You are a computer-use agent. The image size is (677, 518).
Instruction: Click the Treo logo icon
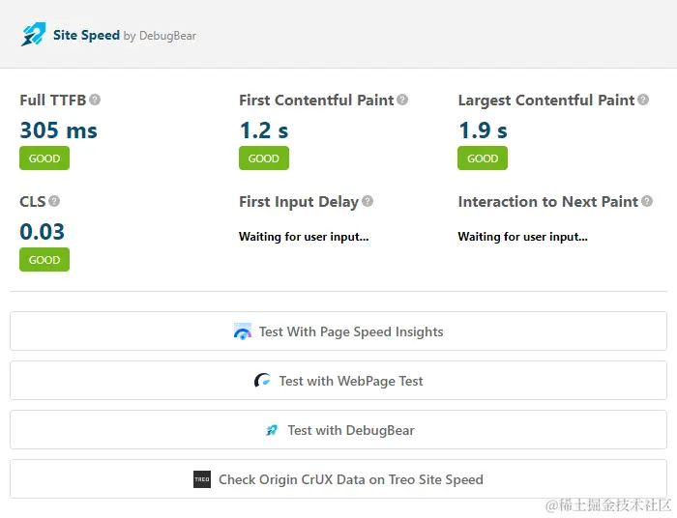[x=202, y=479]
